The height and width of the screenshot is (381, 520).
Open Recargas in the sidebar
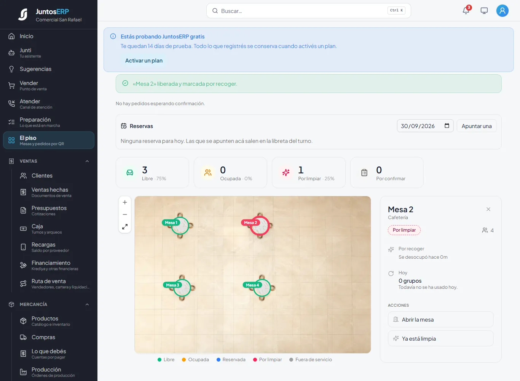tap(54, 247)
